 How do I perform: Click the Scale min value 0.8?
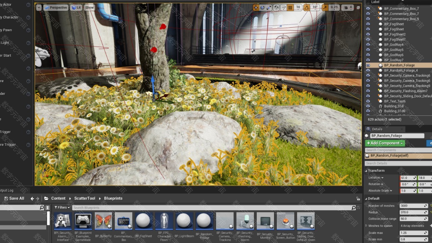(x=413, y=239)
